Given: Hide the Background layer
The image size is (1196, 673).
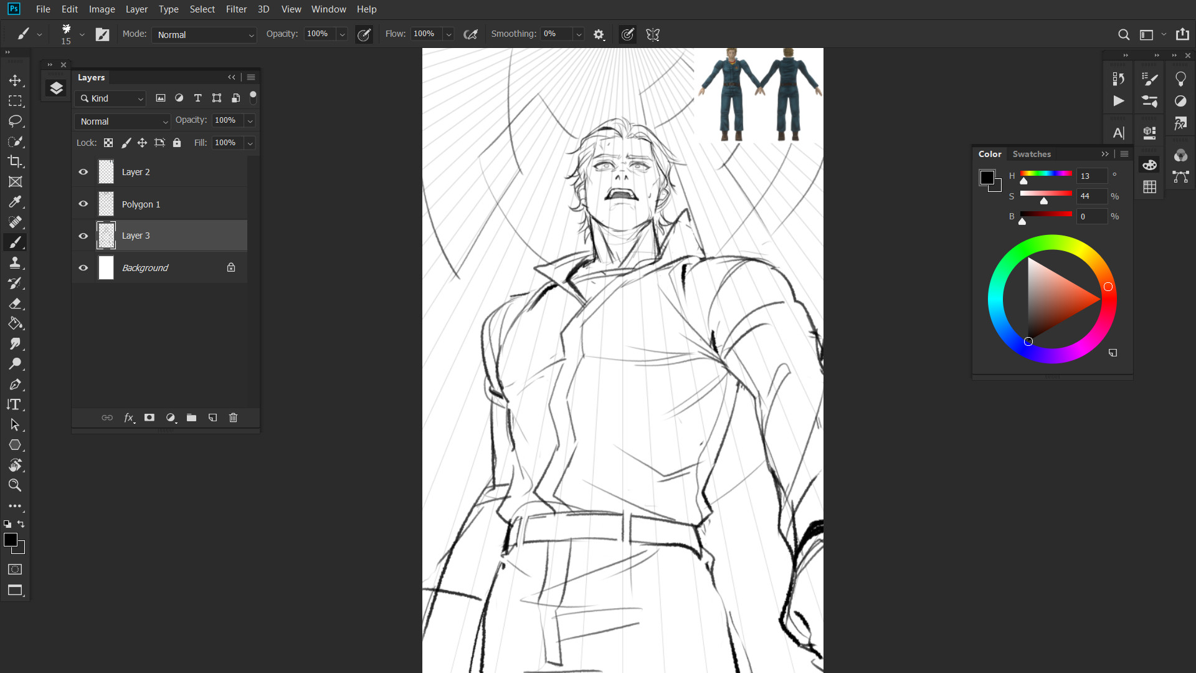Looking at the screenshot, I should (83, 267).
